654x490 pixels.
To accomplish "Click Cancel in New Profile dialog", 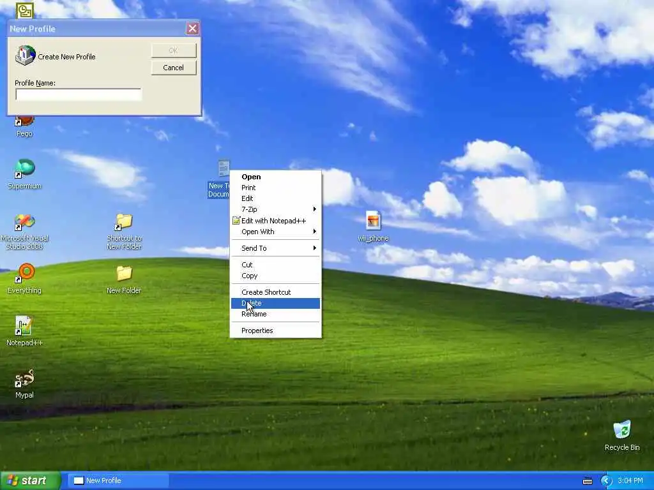I will pos(174,68).
